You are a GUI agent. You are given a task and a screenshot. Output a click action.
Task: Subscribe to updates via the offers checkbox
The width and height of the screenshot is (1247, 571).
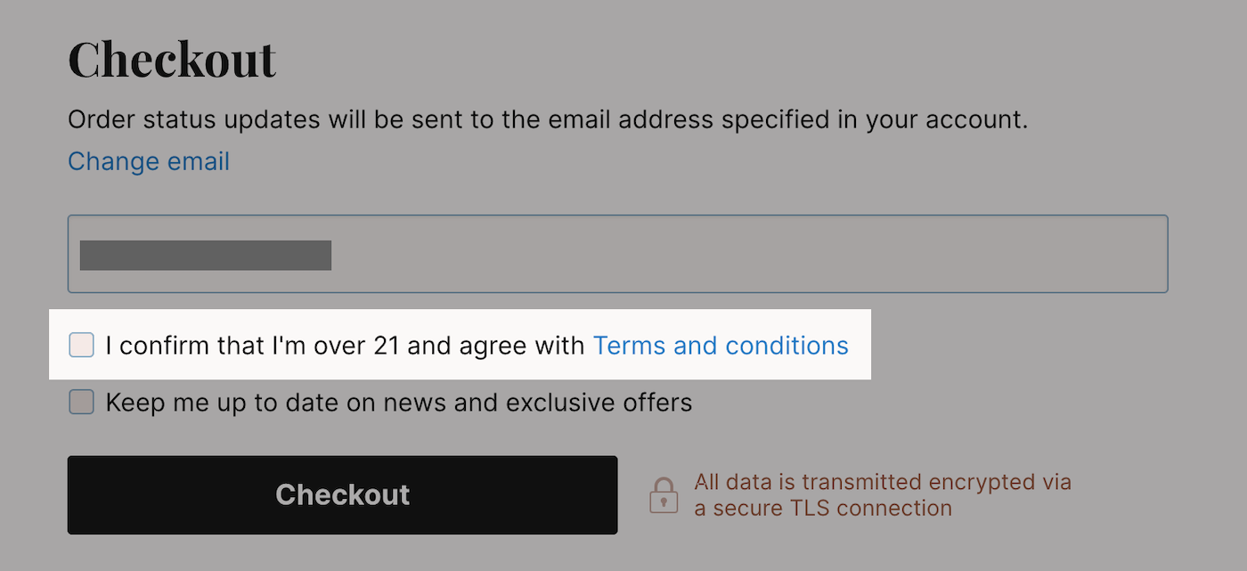pos(81,402)
